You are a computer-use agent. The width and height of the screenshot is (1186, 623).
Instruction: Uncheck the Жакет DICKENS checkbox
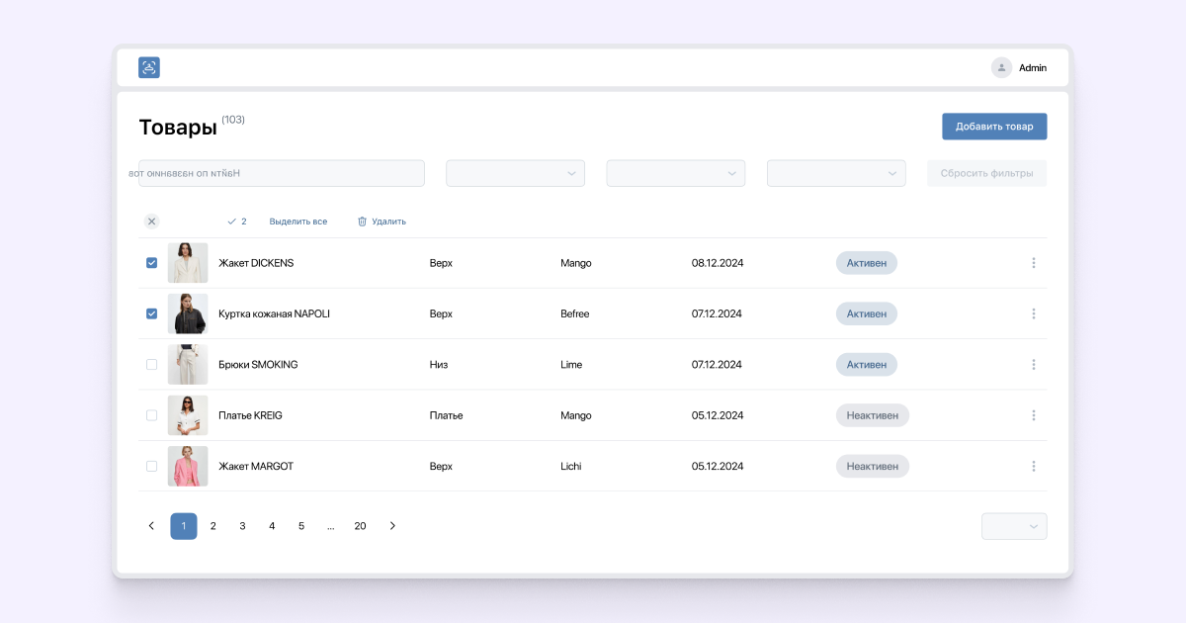tap(151, 263)
